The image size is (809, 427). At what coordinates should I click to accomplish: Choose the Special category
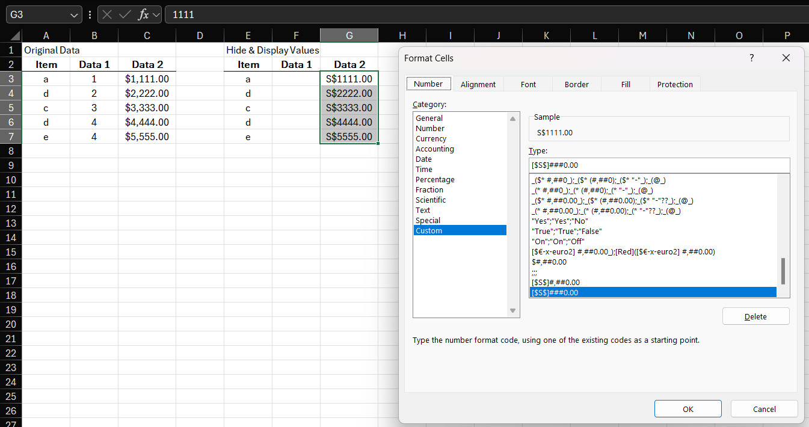[460, 220]
